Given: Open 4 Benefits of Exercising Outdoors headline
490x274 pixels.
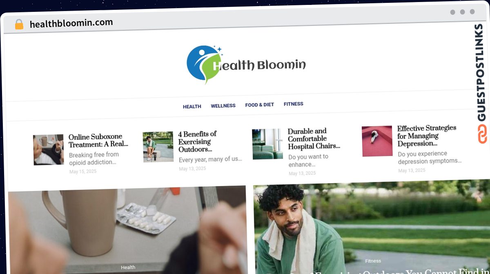Looking at the screenshot, I should pyautogui.click(x=198, y=141).
